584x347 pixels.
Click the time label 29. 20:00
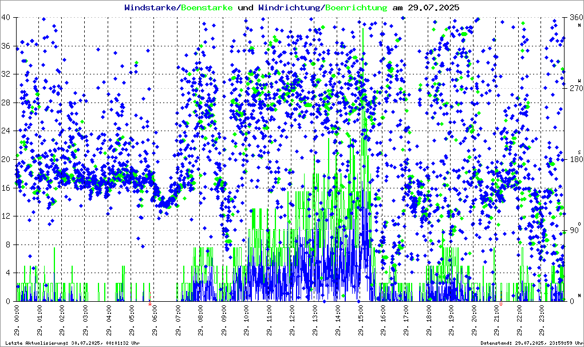tap(475, 321)
